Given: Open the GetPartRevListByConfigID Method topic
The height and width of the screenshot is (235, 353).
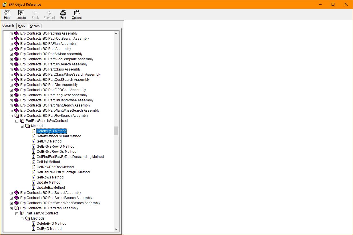Looking at the screenshot, I should (x=63, y=172).
